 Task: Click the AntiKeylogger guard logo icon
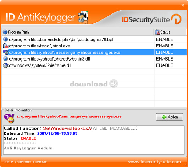pyautogui.click(x=83, y=17)
